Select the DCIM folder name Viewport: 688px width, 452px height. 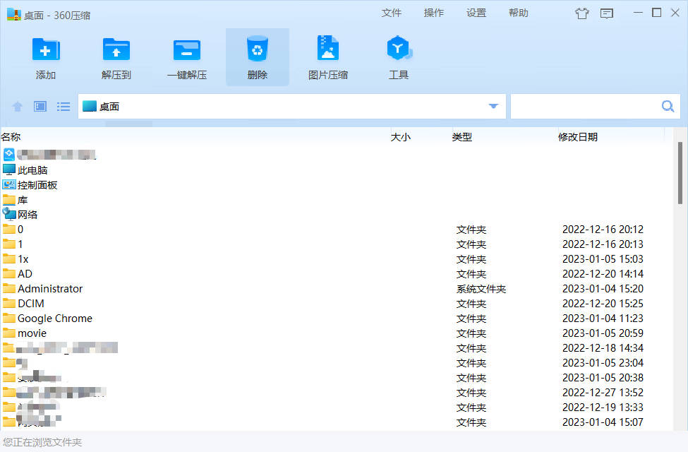tap(31, 304)
